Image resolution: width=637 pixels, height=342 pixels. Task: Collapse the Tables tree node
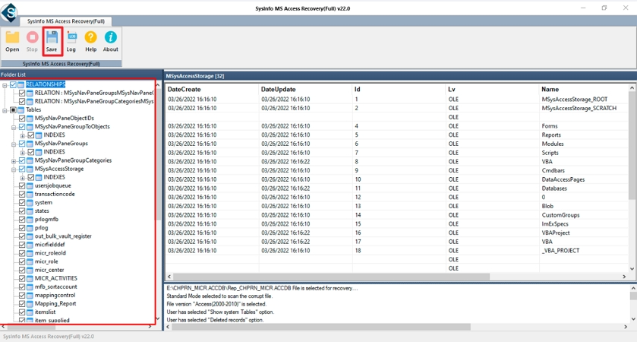(x=5, y=110)
